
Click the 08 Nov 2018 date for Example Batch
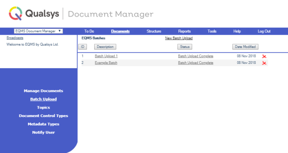tap(246, 63)
